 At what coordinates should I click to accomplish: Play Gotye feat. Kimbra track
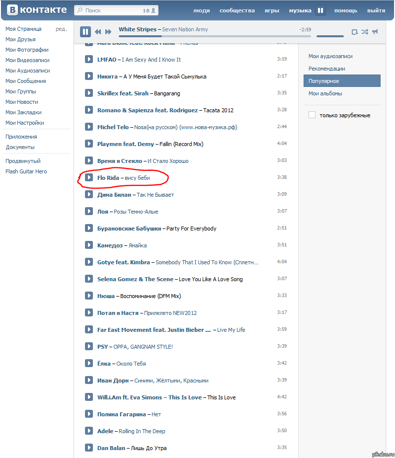point(89,262)
